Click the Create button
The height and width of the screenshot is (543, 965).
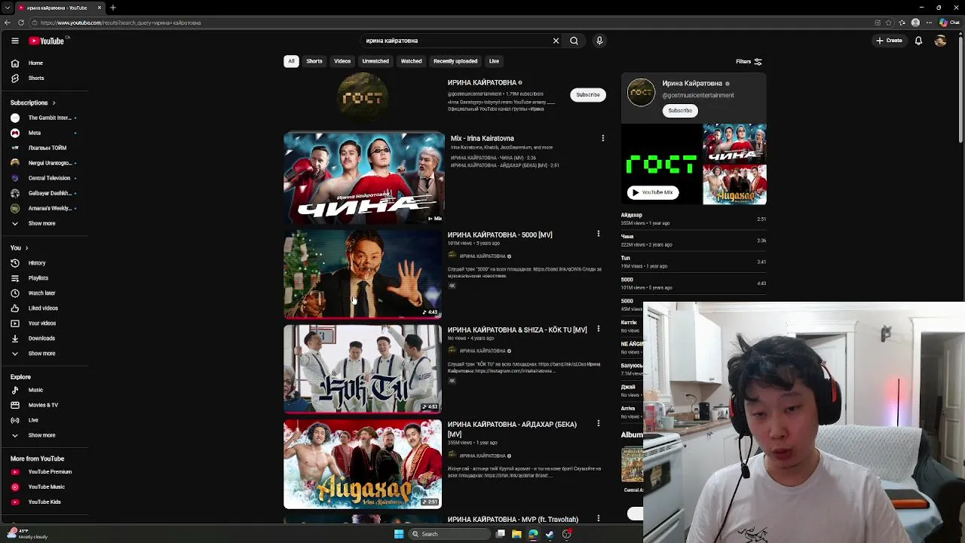[x=889, y=41]
